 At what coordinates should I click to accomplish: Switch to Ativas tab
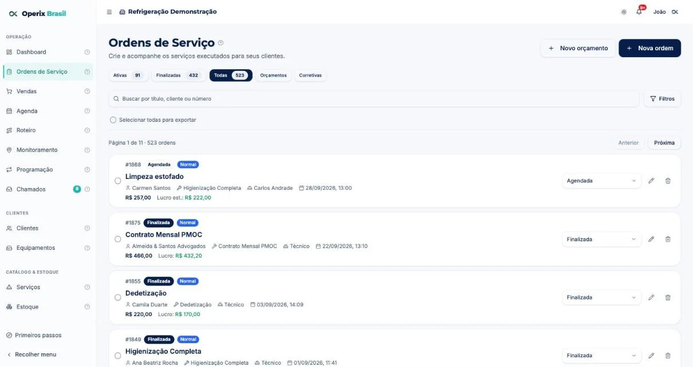coord(128,75)
